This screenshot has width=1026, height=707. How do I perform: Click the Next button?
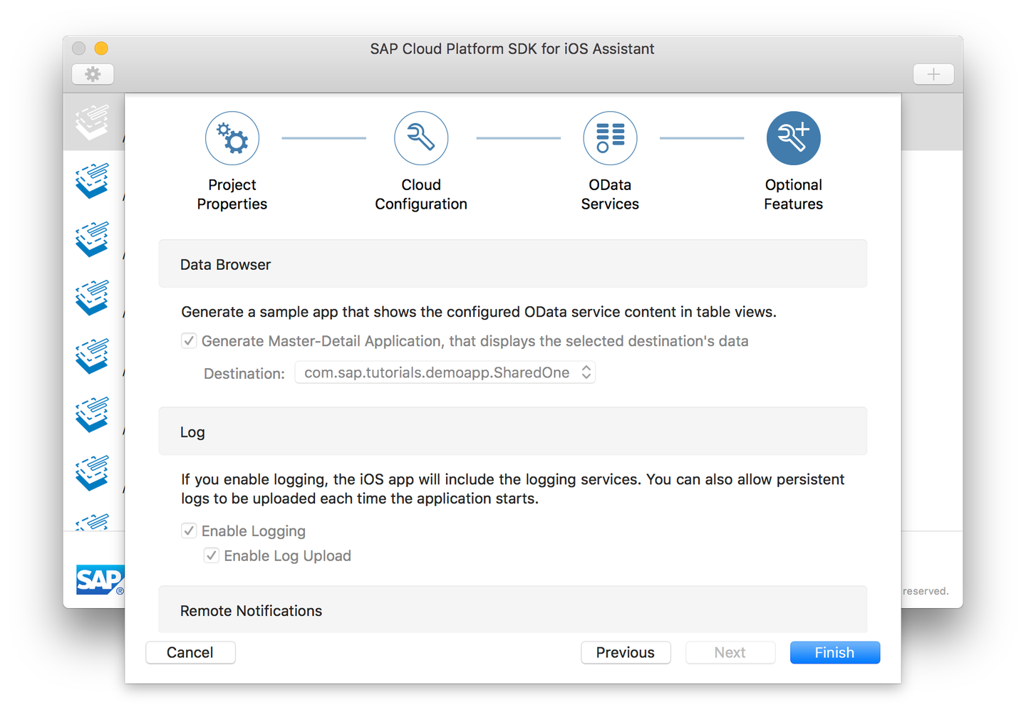click(x=730, y=653)
